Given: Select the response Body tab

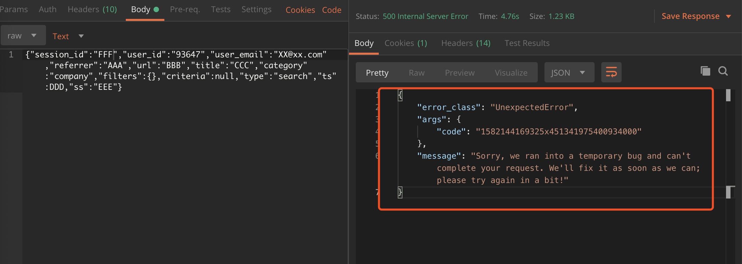Looking at the screenshot, I should click(x=364, y=43).
